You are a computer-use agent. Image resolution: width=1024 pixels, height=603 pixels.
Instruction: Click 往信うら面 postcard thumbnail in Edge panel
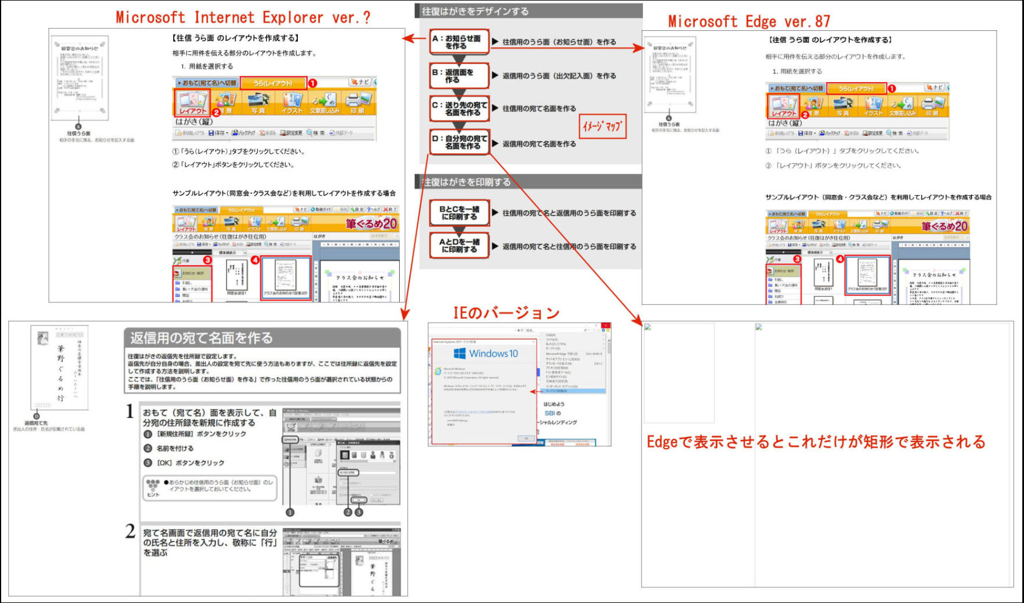pyautogui.click(x=670, y=74)
